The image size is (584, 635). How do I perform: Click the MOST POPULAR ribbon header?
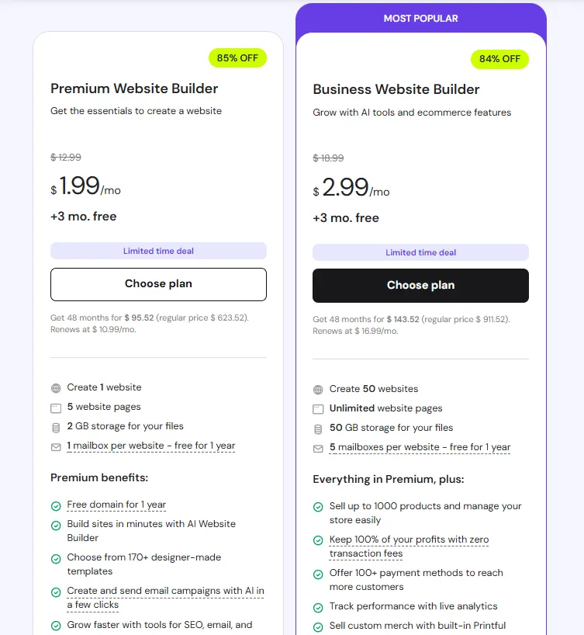pos(420,18)
